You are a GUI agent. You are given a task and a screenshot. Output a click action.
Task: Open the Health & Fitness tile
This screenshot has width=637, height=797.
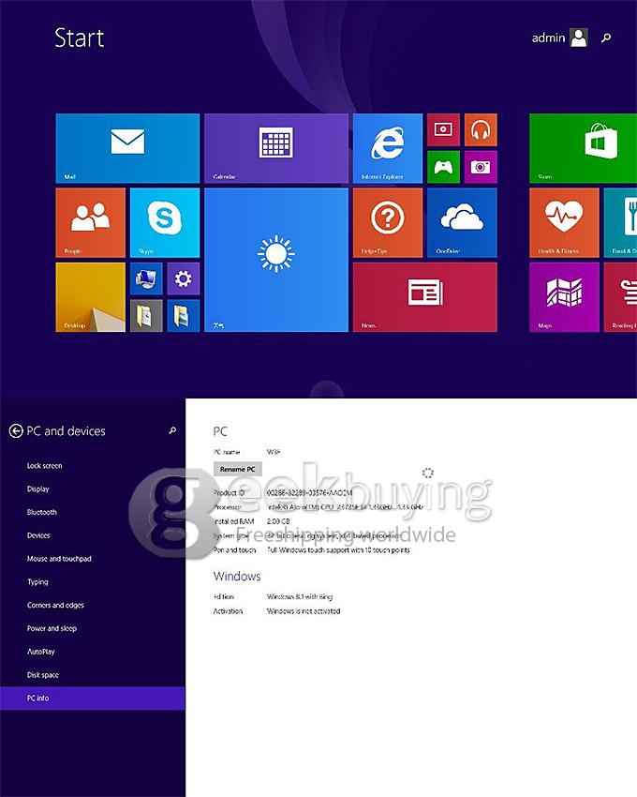pos(564,222)
